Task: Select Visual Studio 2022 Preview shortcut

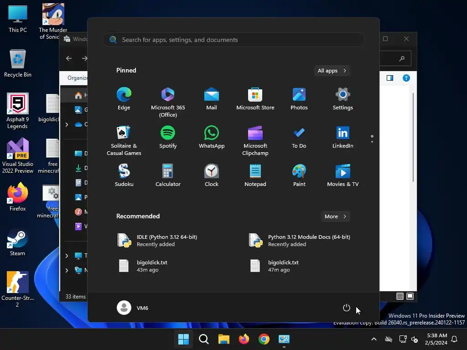Action: pos(18,155)
